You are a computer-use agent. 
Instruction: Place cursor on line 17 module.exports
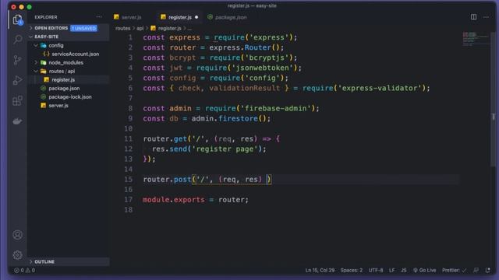pyautogui.click(x=174, y=200)
